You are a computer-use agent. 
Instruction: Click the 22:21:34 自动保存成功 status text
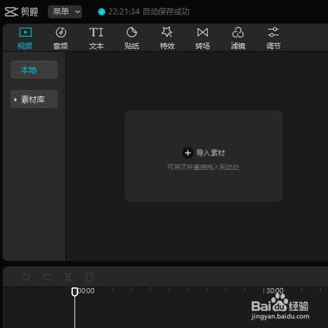click(x=149, y=12)
